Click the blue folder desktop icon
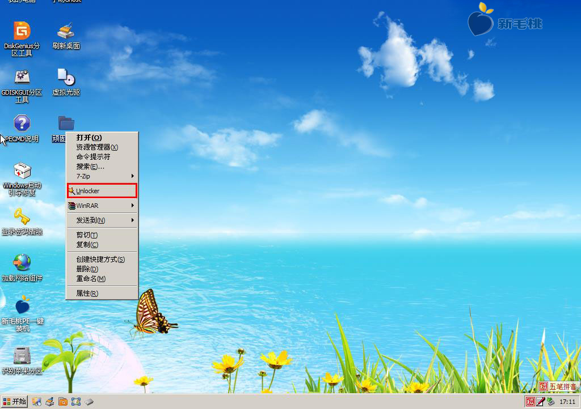This screenshot has height=409, width=581. tap(66, 123)
